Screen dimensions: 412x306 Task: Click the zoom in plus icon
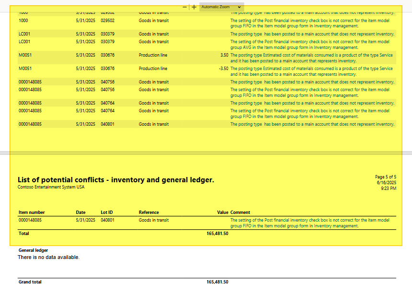click(x=194, y=7)
